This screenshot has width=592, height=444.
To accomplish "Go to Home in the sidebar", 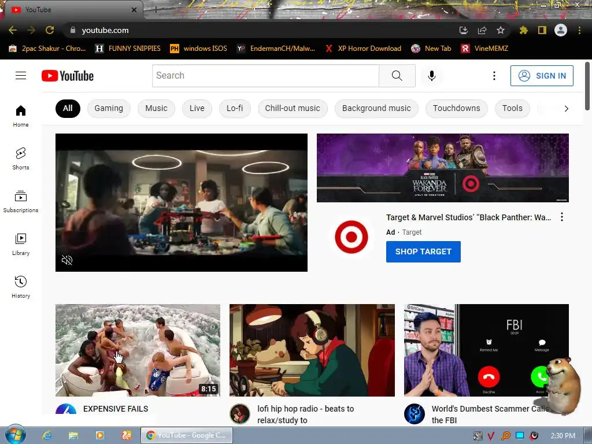I will 21,116.
